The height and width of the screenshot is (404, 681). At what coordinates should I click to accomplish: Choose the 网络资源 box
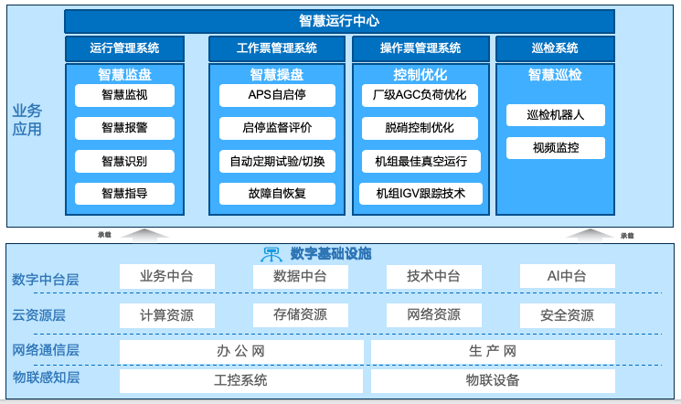tap(434, 315)
